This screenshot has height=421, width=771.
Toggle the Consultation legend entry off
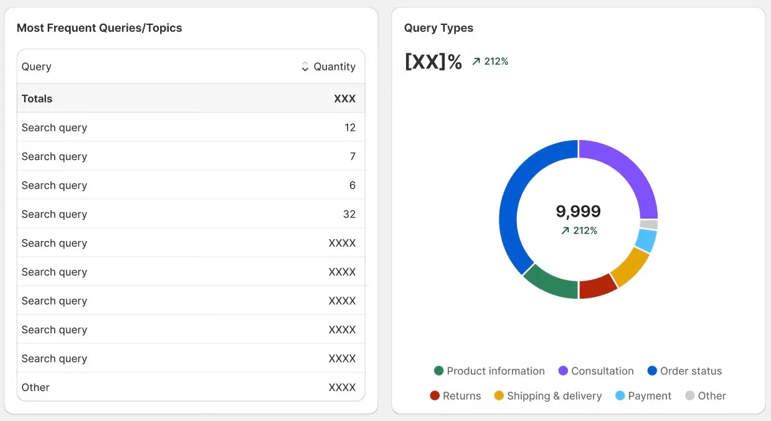(x=596, y=371)
